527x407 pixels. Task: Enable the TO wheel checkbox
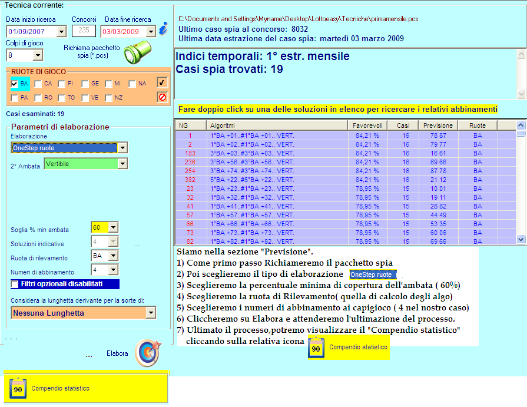coord(61,98)
